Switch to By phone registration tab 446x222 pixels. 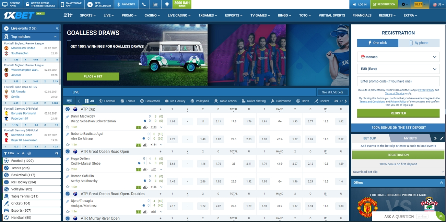pos(419,43)
